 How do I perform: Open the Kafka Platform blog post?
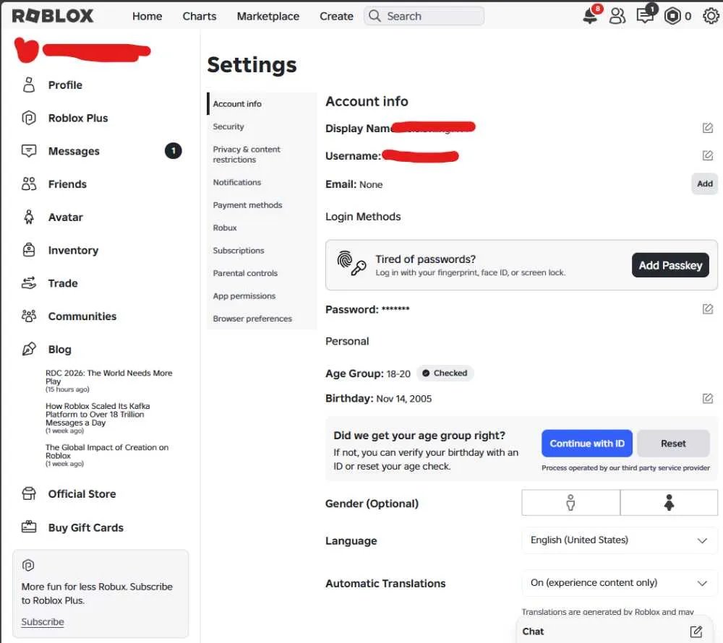tap(98, 414)
